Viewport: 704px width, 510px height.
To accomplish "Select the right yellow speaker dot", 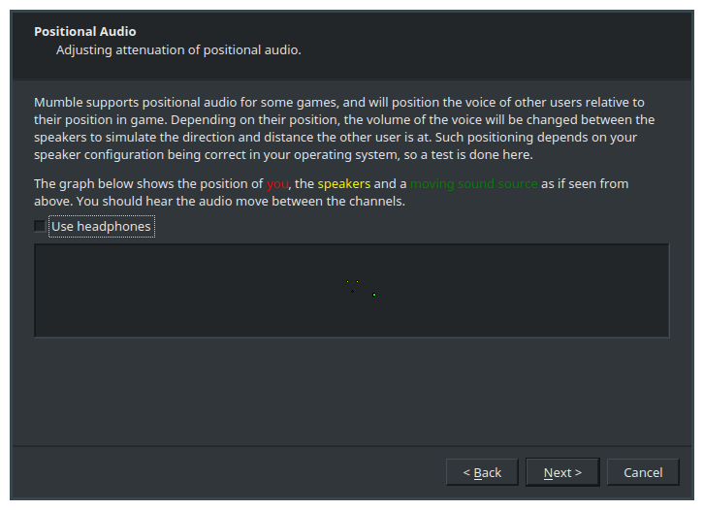I will point(358,282).
